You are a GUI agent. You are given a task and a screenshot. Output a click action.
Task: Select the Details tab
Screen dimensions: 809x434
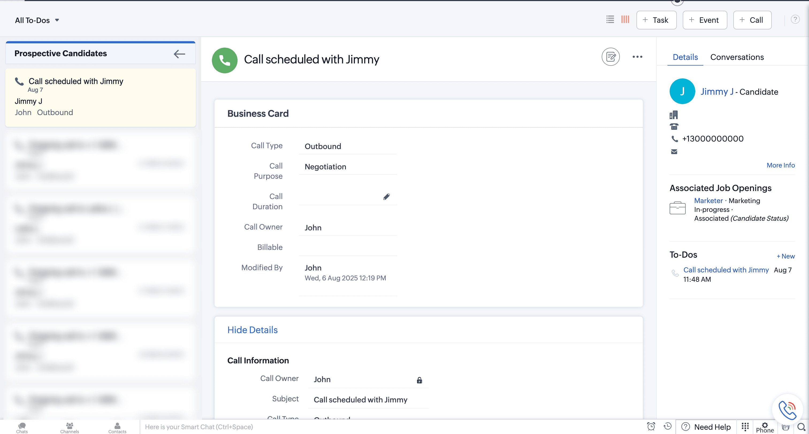685,57
